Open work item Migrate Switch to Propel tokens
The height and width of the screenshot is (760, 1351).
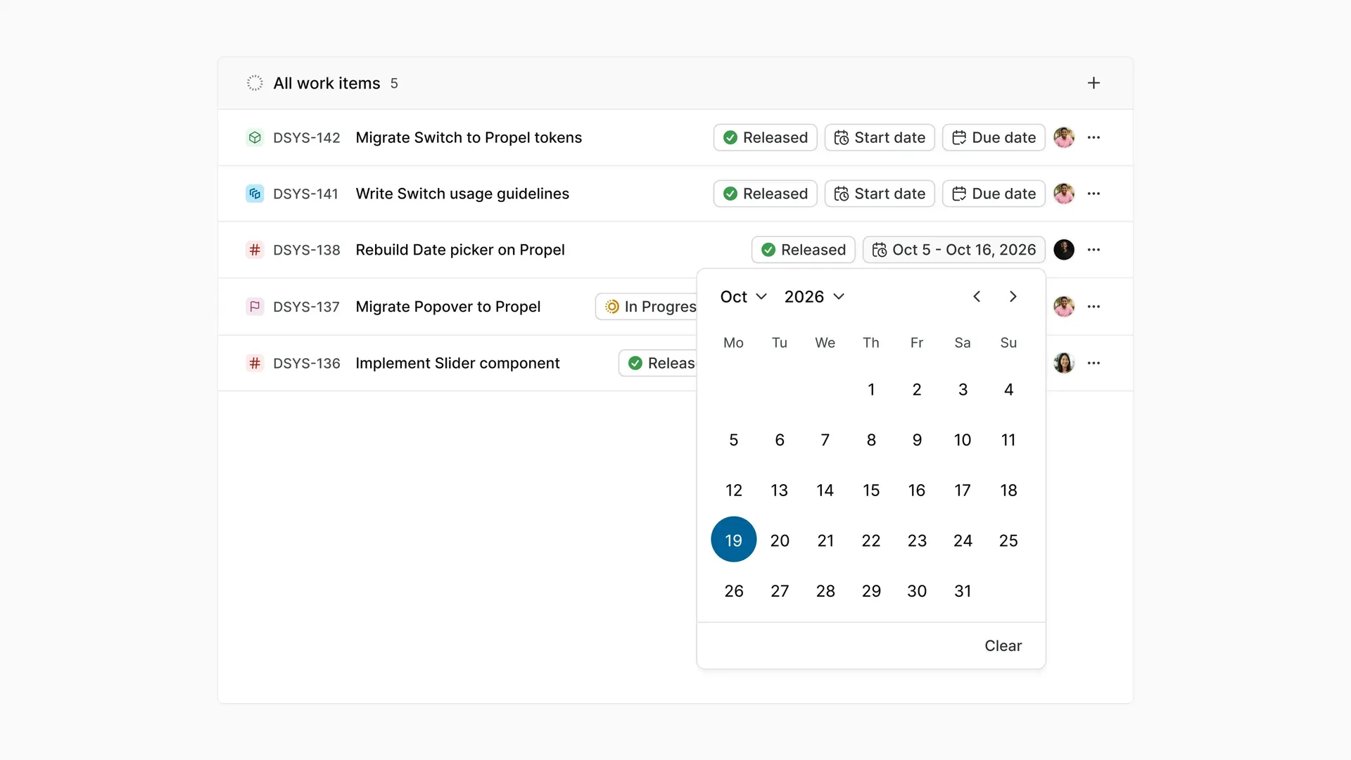(469, 137)
